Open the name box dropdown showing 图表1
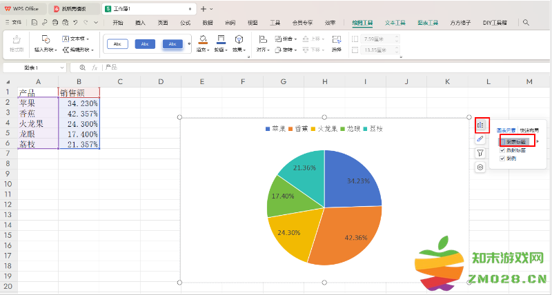The height and width of the screenshot is (295, 552). click(x=62, y=68)
